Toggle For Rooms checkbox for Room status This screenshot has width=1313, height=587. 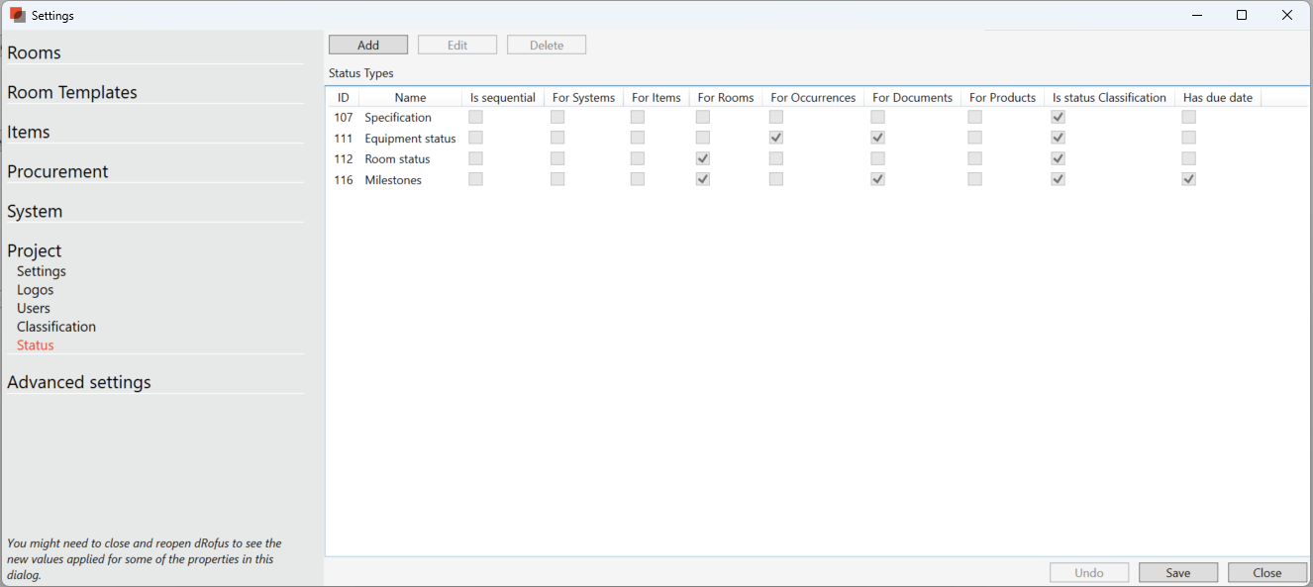point(703,158)
